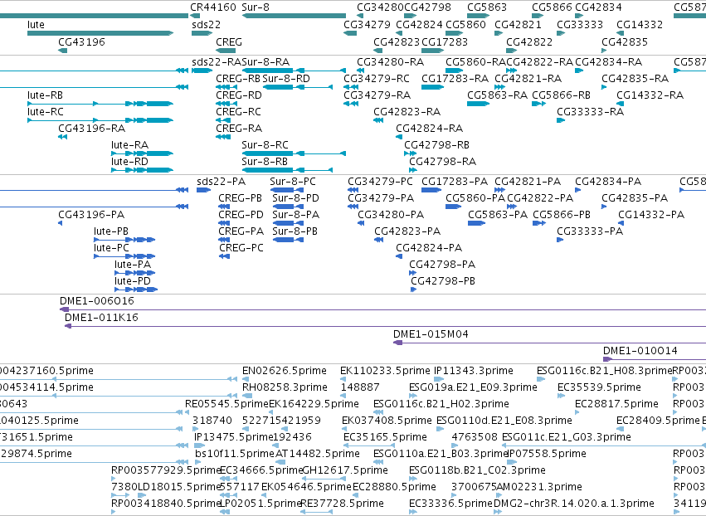Image resolution: width=706 pixels, height=516 pixels.
Task: Select the sds22 gene label
Action: pos(207,25)
